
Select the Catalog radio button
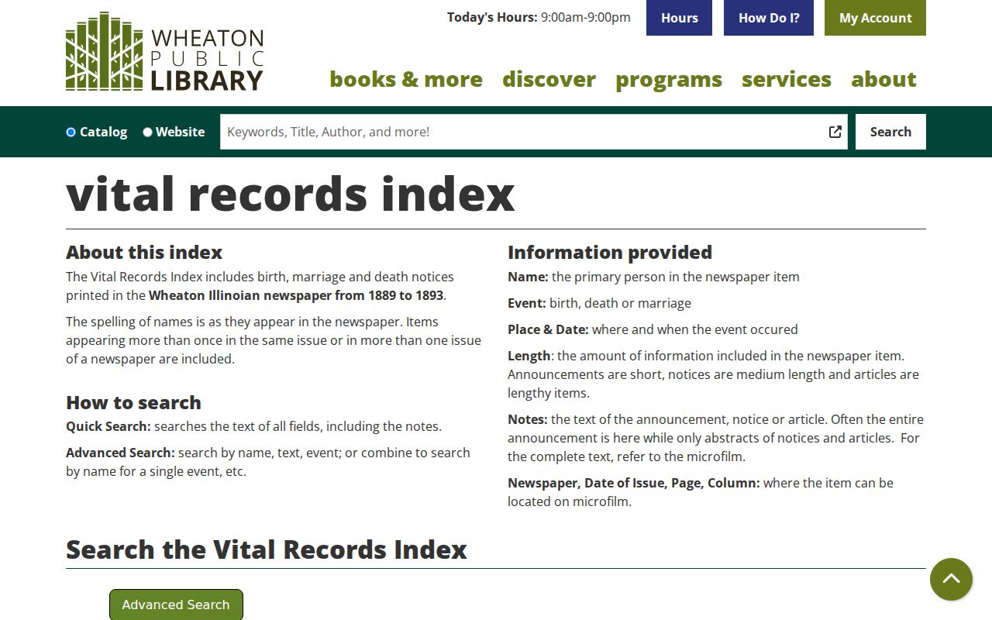tap(71, 132)
